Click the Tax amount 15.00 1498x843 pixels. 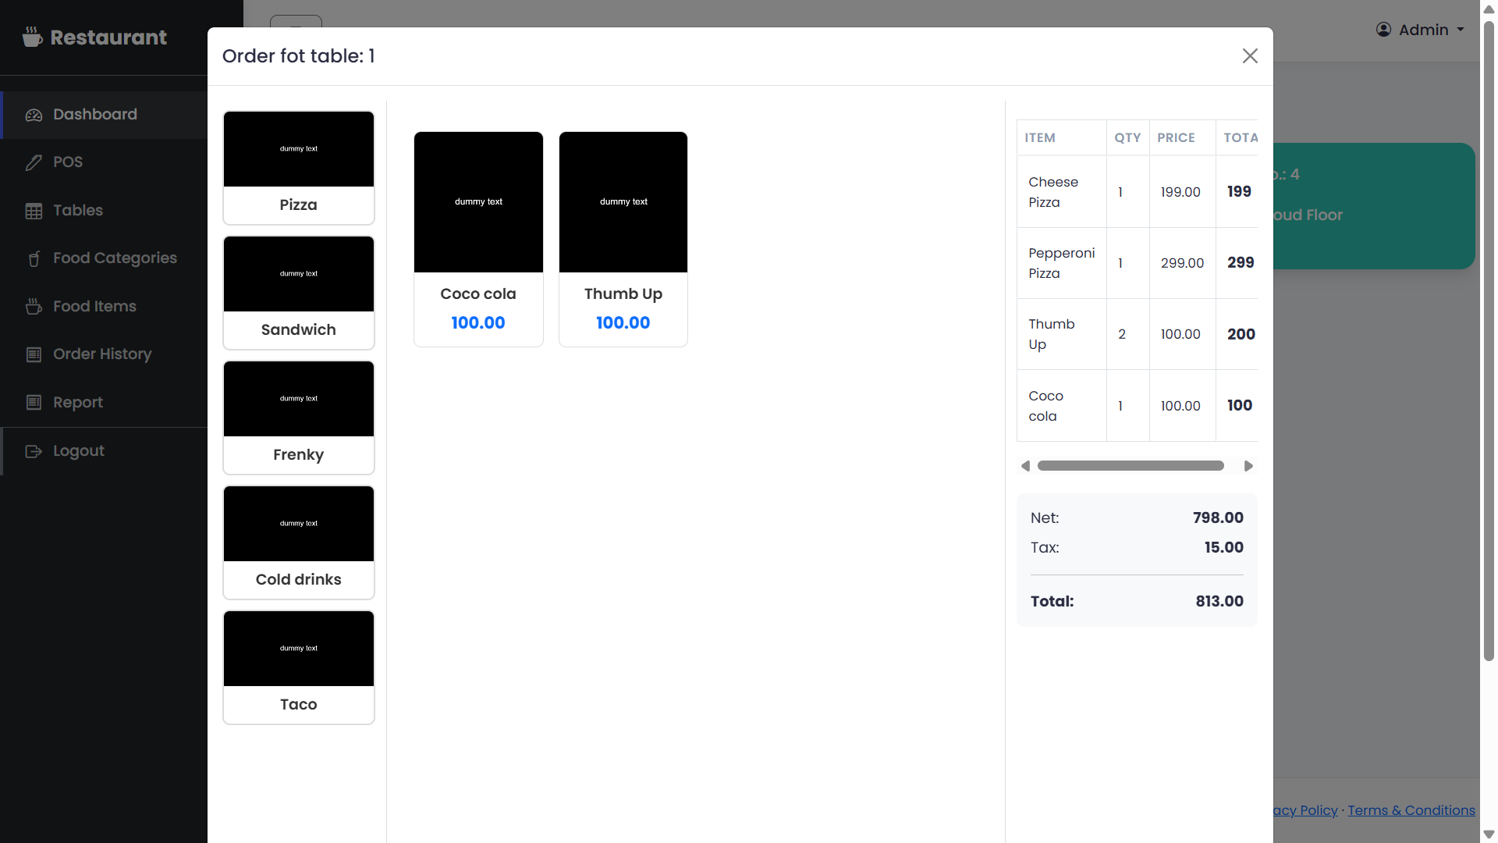point(1223,547)
